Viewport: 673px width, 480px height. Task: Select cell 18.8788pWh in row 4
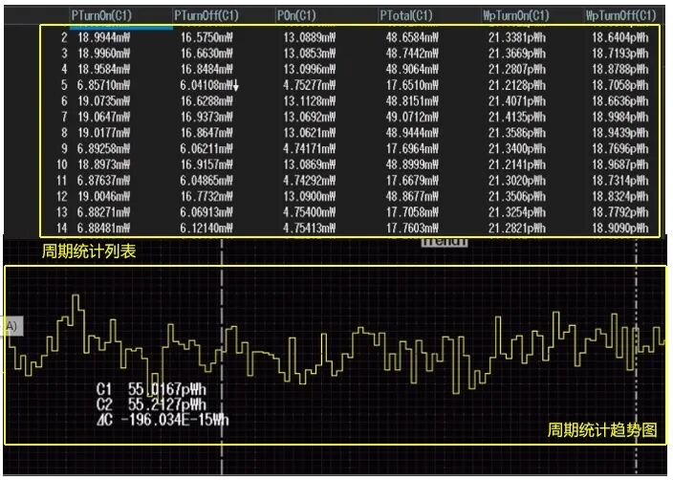[620, 70]
